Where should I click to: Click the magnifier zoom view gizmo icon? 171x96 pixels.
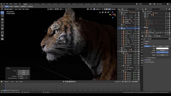coord(108,12)
